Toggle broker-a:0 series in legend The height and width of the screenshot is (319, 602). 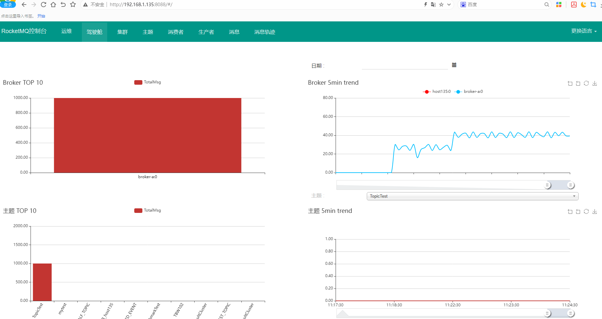(469, 92)
